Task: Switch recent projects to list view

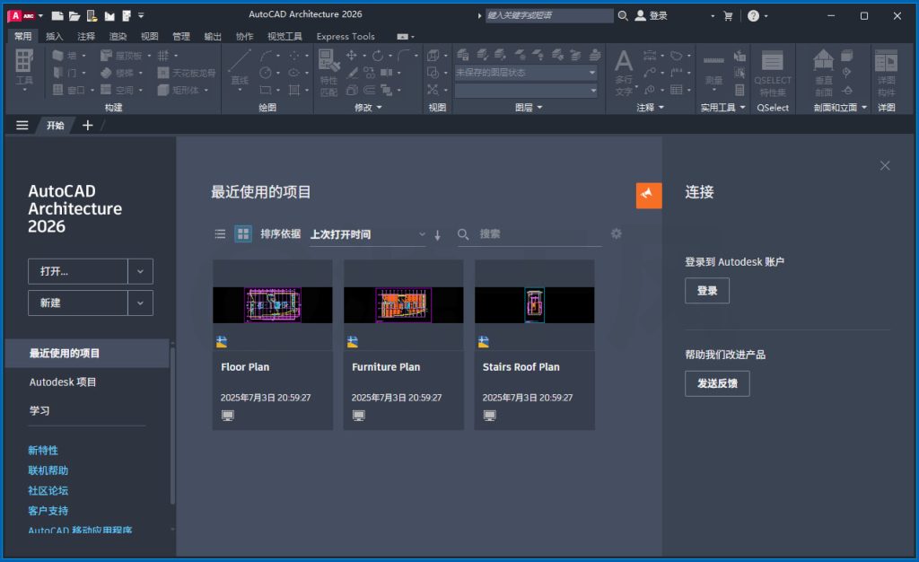Action: point(220,234)
